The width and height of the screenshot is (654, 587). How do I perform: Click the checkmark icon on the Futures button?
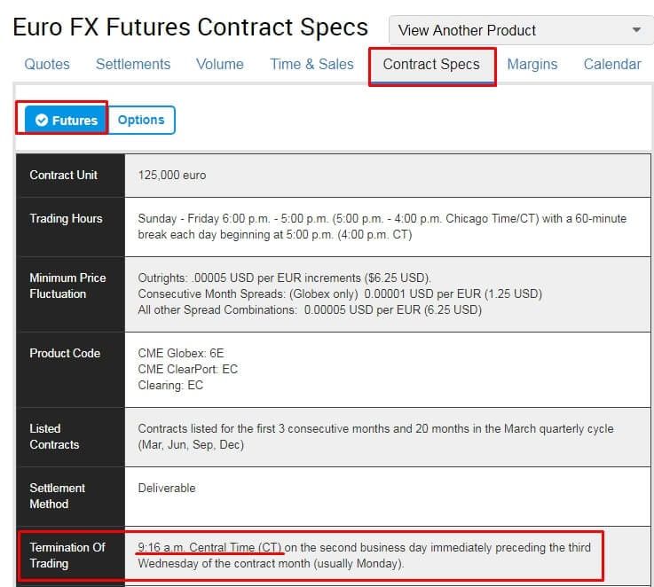click(x=42, y=121)
